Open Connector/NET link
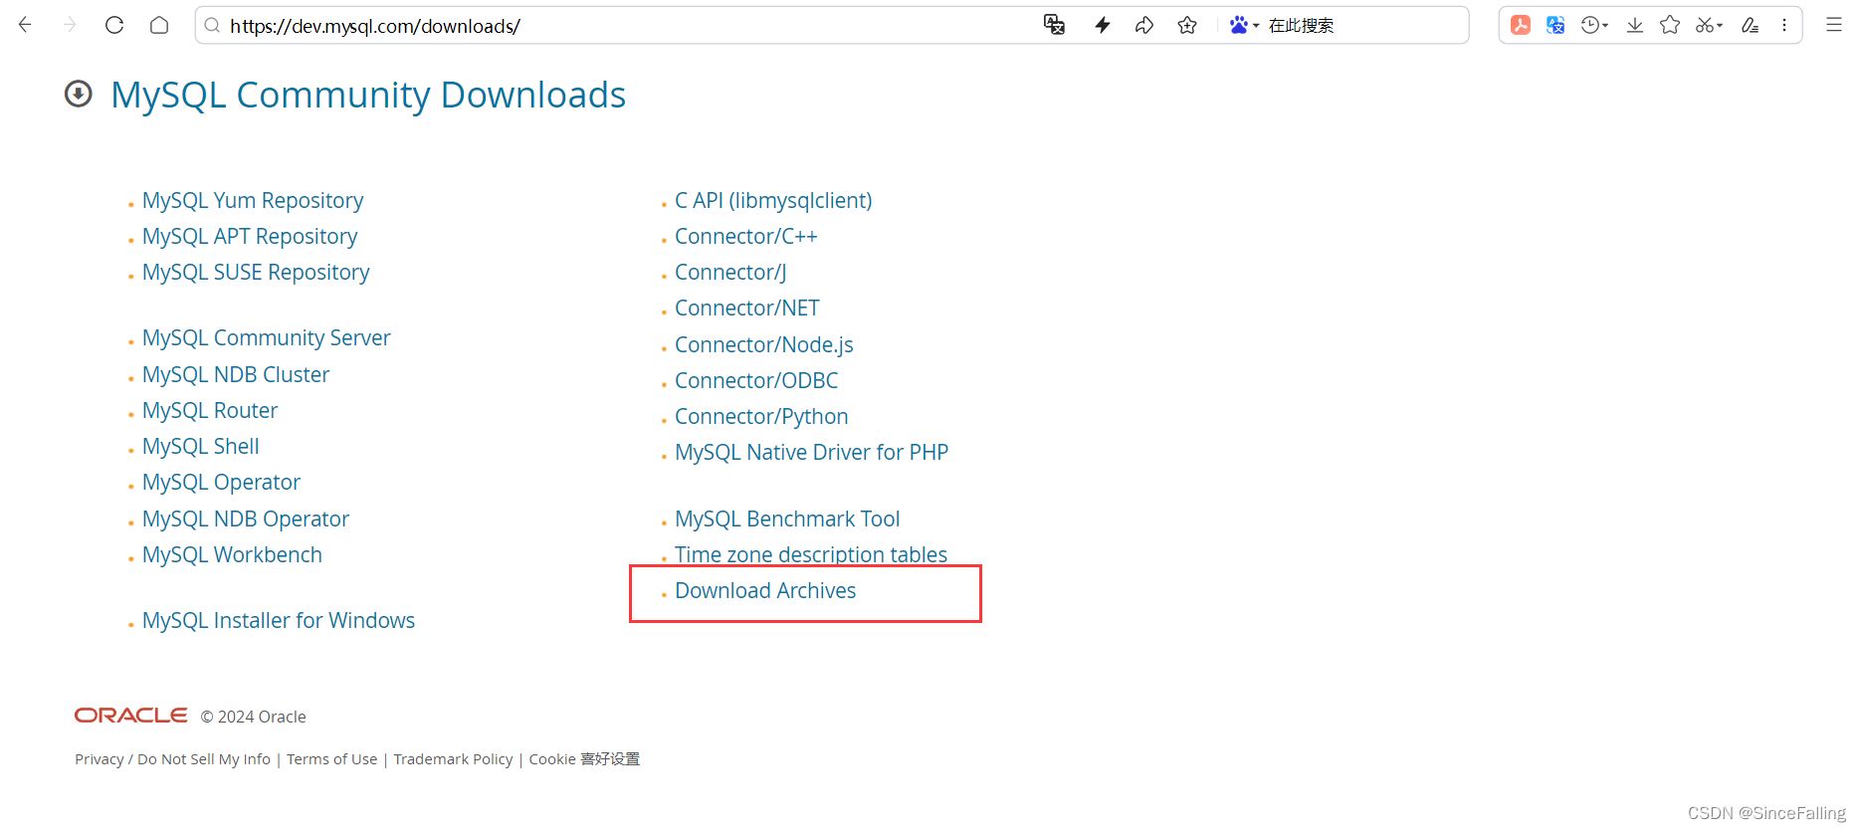The image size is (1861, 832). point(747,308)
